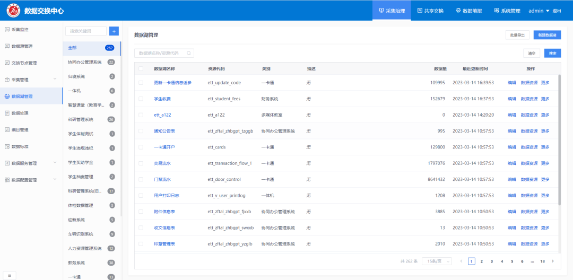Click the 批量导出 button
Viewport: 573px width, 280px height.
click(517, 35)
